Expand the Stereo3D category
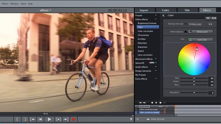The height and width of the screenshot is (124, 221). 156,63
